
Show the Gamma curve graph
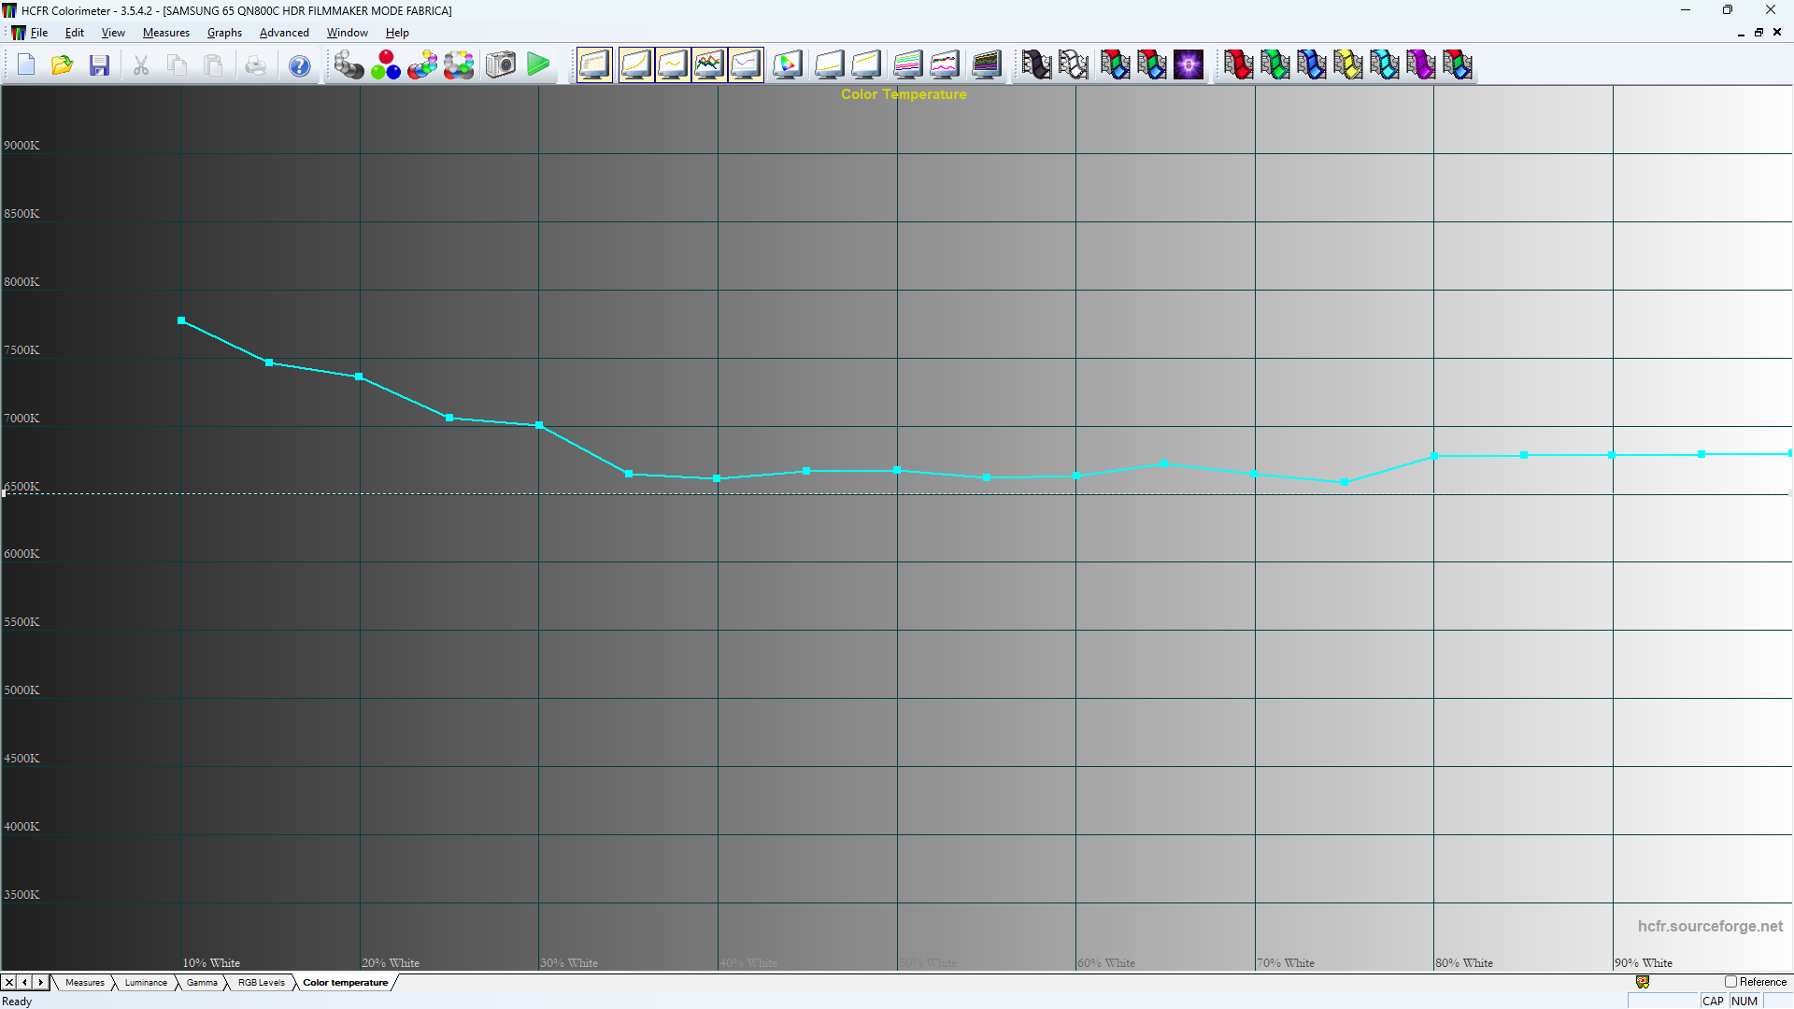tap(673, 64)
